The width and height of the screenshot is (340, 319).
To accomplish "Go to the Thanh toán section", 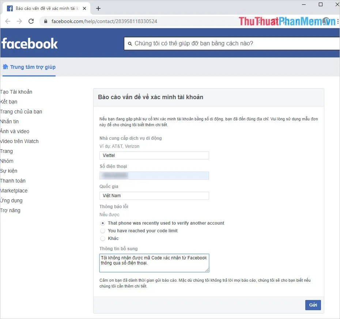I will (x=13, y=181).
